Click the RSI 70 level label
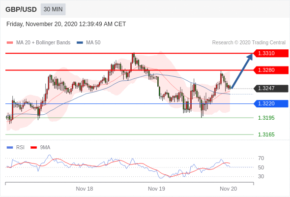The image size is (290, 197). (261, 158)
